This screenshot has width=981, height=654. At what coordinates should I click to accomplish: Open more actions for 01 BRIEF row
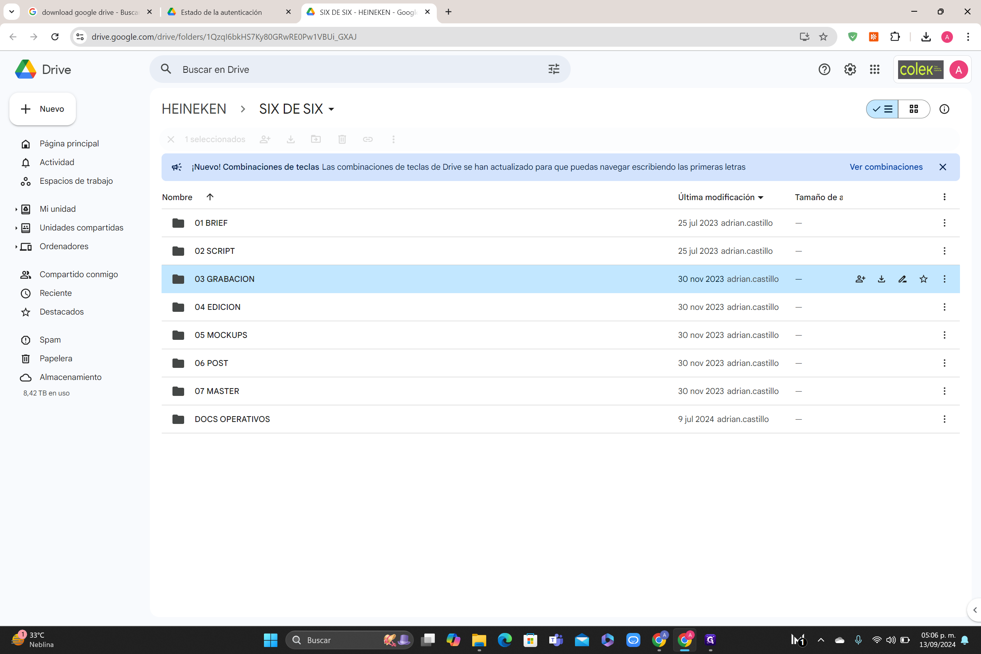944,223
